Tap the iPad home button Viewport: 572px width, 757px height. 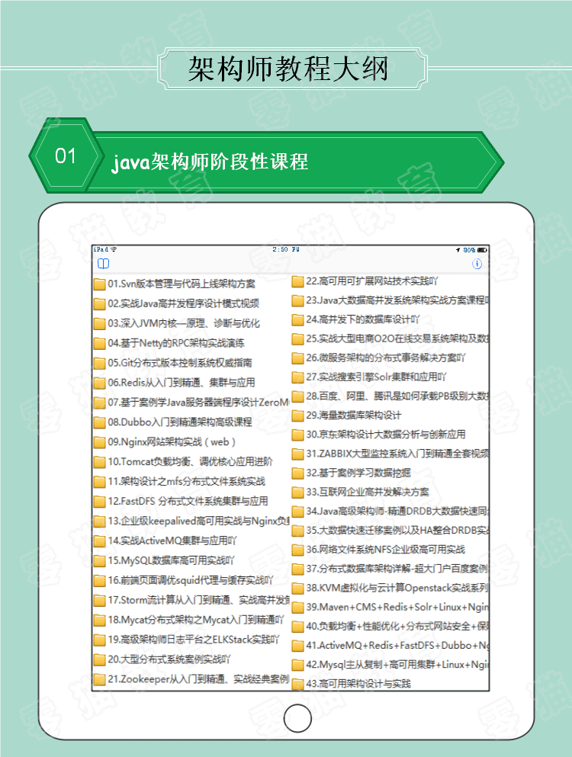point(297,718)
